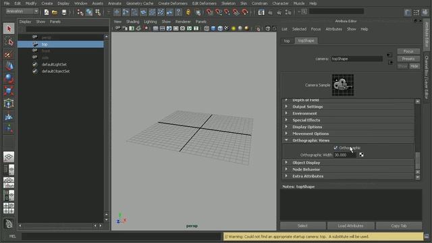
Task: Select by object type mode icon
Action: (x=89, y=12)
